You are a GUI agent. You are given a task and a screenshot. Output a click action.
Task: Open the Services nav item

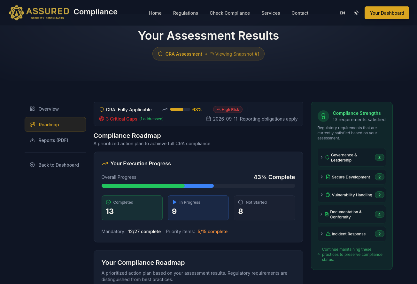pos(271,13)
